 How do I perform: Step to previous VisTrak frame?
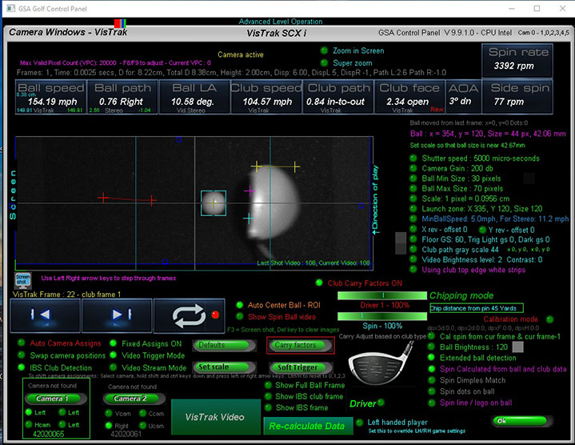click(x=45, y=315)
